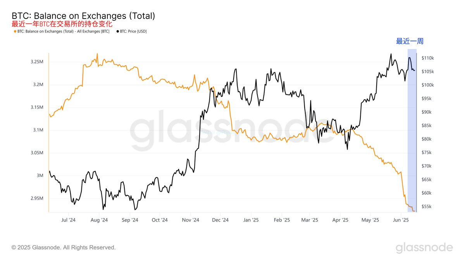465x261 pixels.
Task: Click the large glassnode watermark in chart center
Action: click(x=232, y=130)
